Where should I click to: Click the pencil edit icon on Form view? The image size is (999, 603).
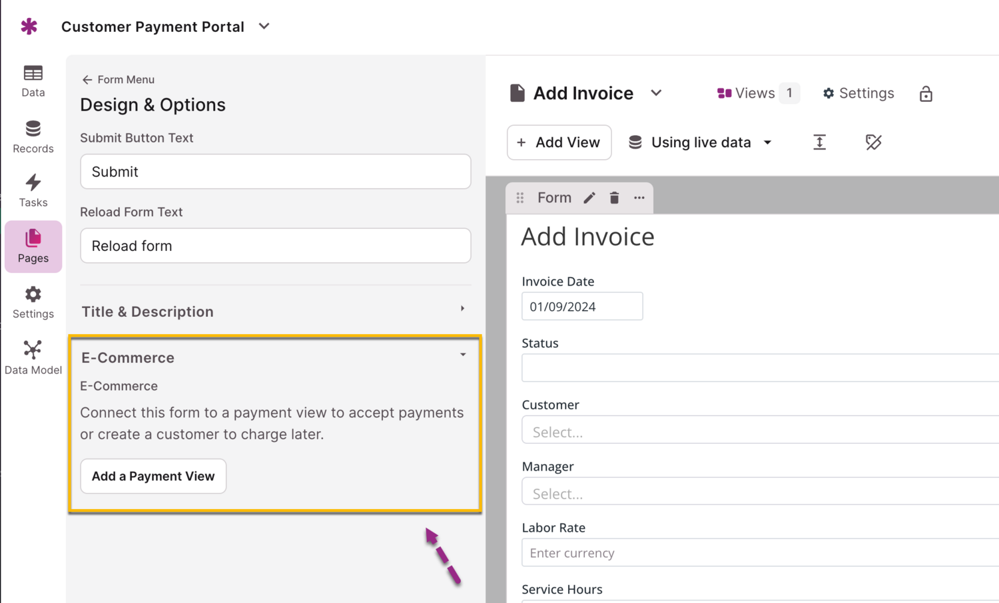pyautogui.click(x=589, y=198)
